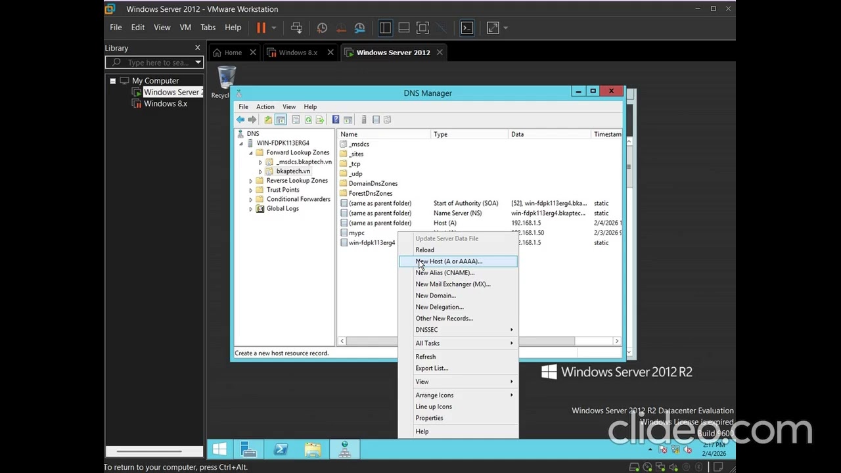Screen dimensions: 841x473
Task: Click the Export List icon in DNS Manager toolbar
Action: (320, 120)
